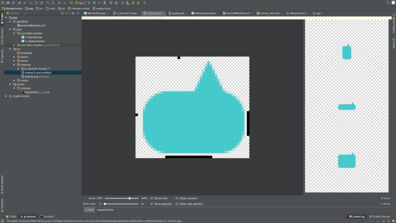Open the Gradle Console tool window

379,216
